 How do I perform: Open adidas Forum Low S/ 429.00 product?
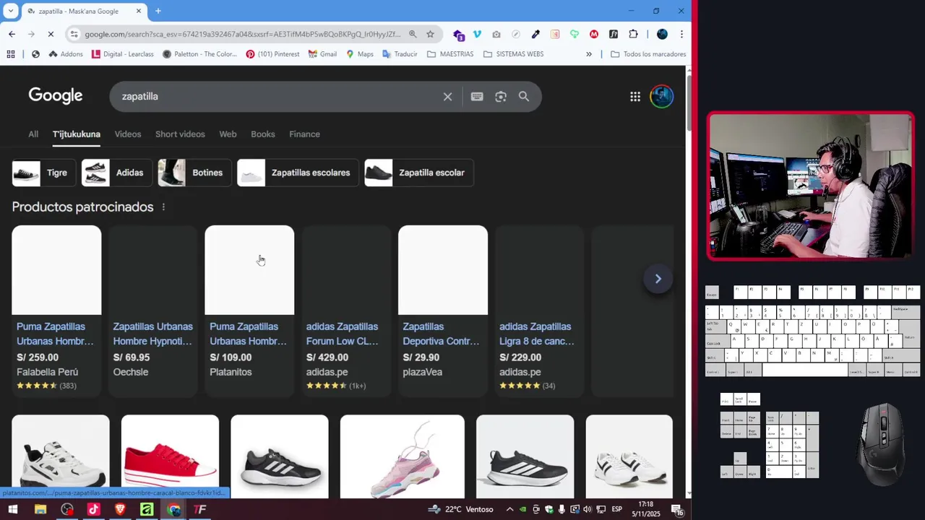point(346,311)
